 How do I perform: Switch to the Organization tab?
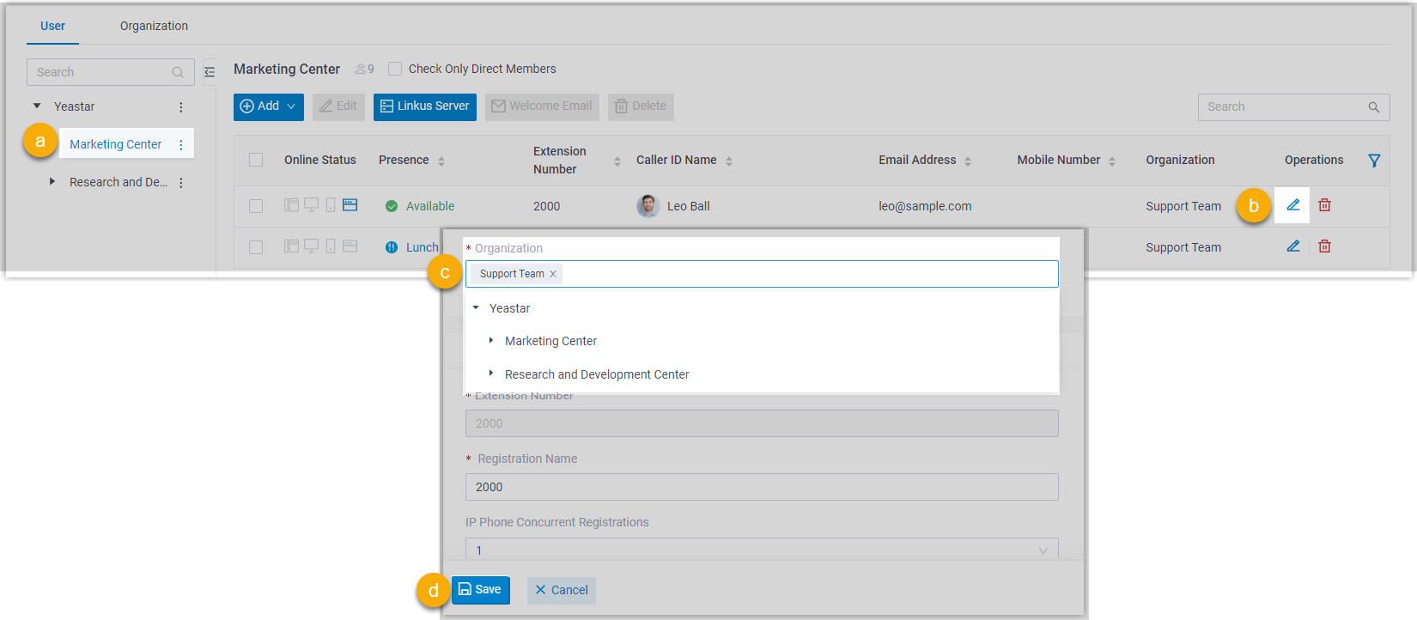154,26
